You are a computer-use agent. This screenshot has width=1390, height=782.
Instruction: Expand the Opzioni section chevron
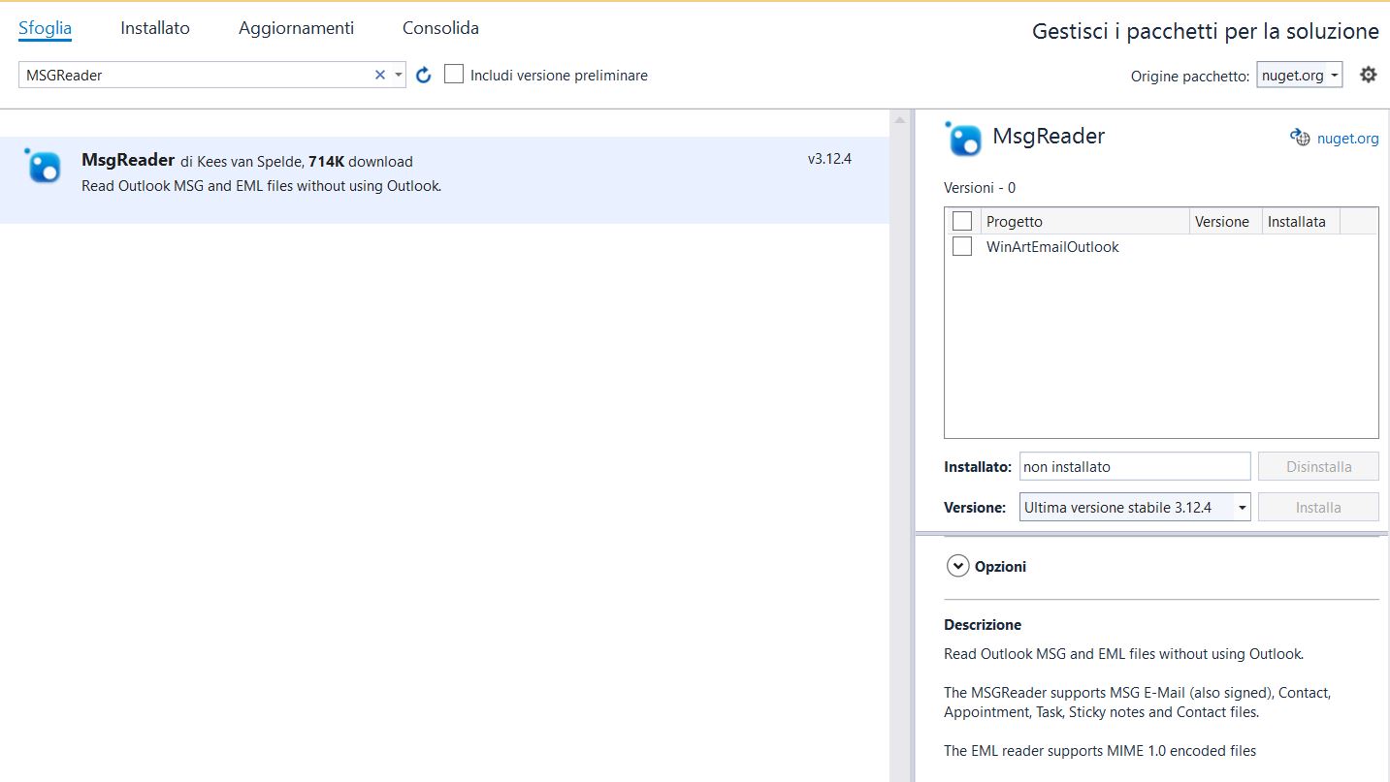pyautogui.click(x=958, y=566)
